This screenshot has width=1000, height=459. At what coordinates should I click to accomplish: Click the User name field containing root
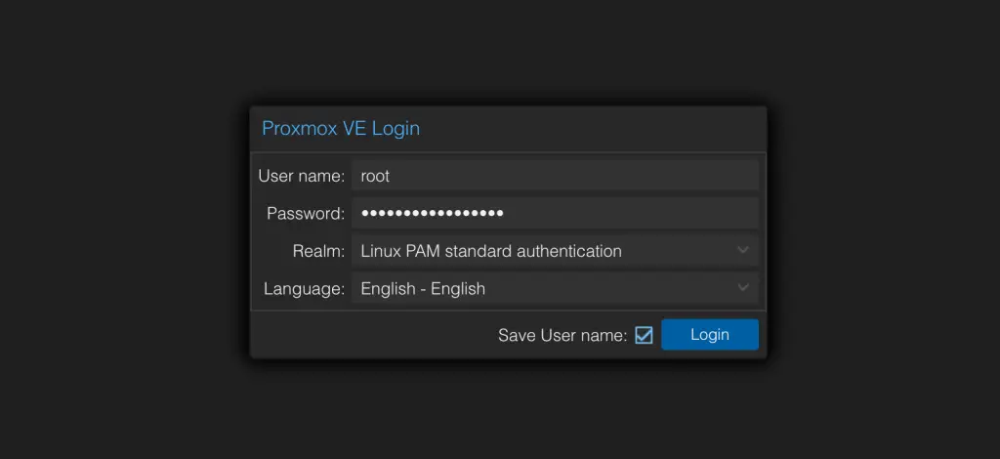point(555,176)
